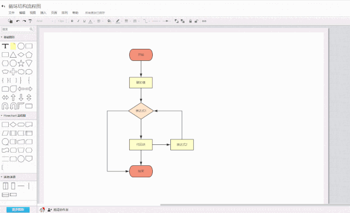Click the overlapping-shapes icon in the toolbar
The width and height of the screenshot is (350, 213).
pos(10,21)
